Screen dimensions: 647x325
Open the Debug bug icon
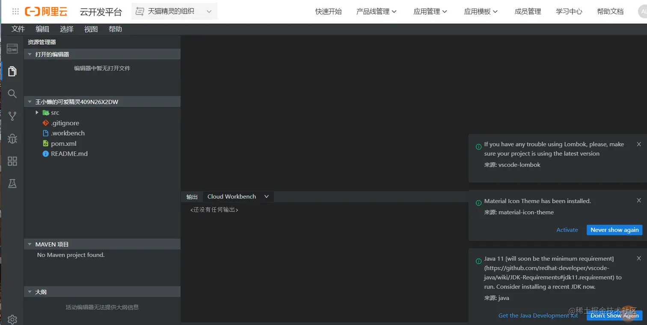point(12,139)
